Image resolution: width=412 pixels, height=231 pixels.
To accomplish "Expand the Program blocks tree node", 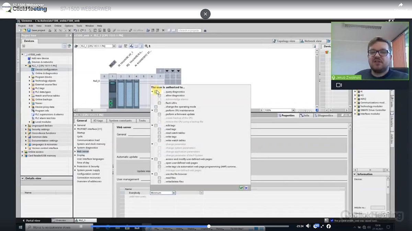I will point(30,77).
